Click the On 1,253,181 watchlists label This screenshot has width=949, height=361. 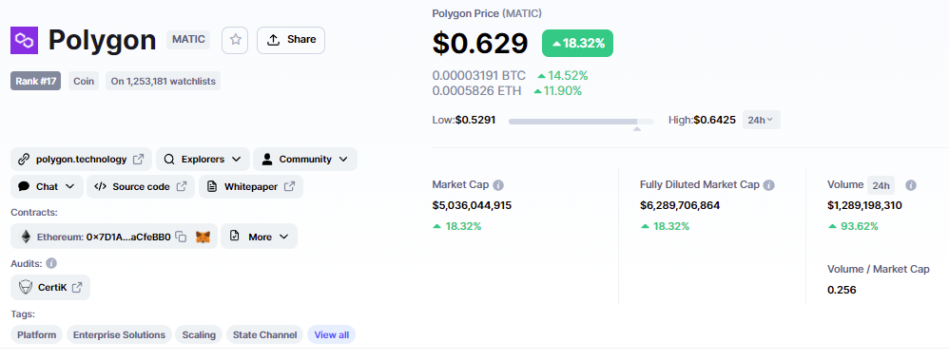164,81
